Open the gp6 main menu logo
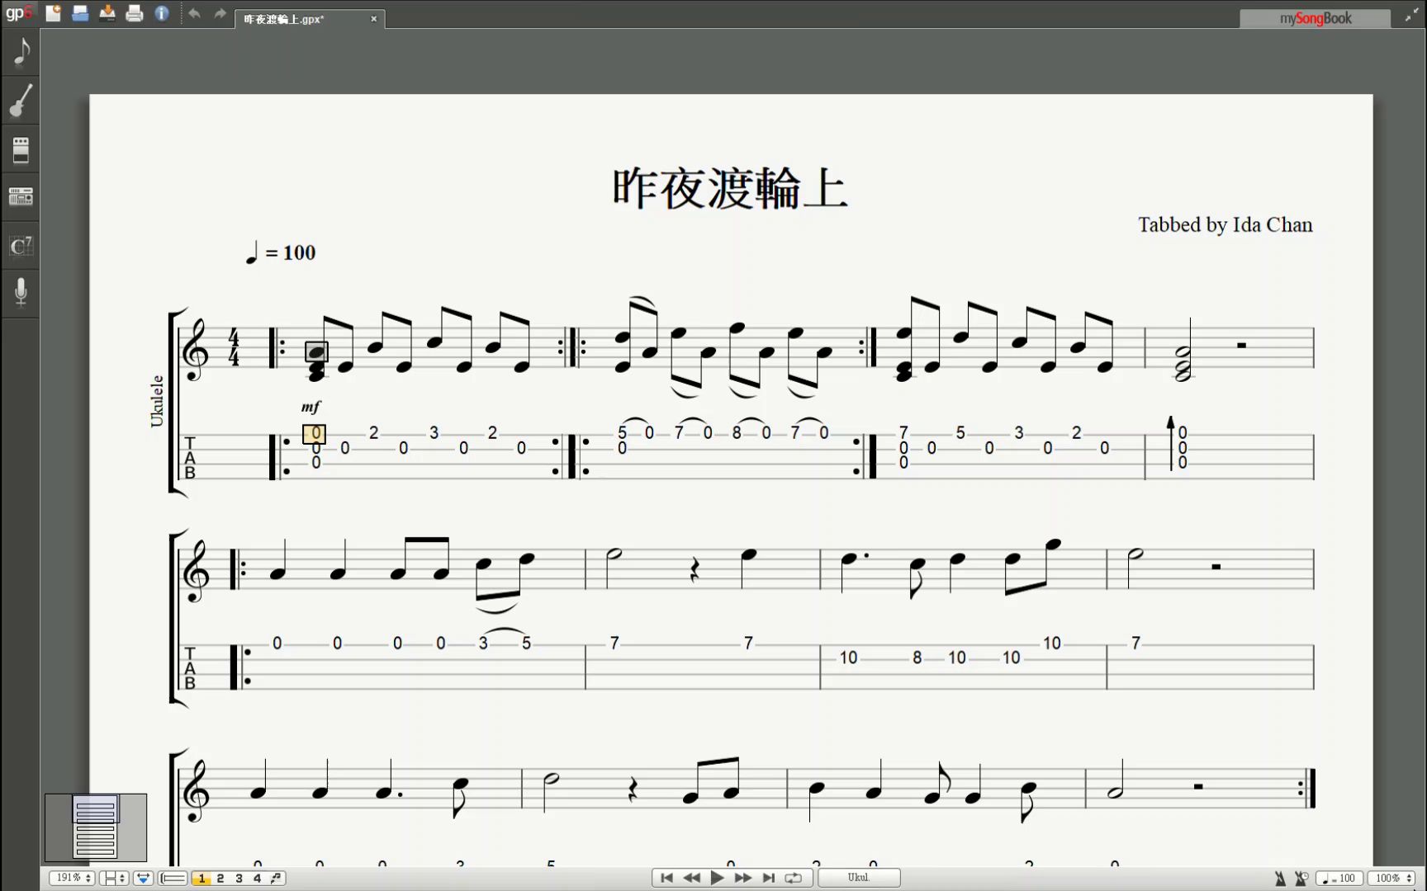The width and height of the screenshot is (1427, 891). pos(18,12)
